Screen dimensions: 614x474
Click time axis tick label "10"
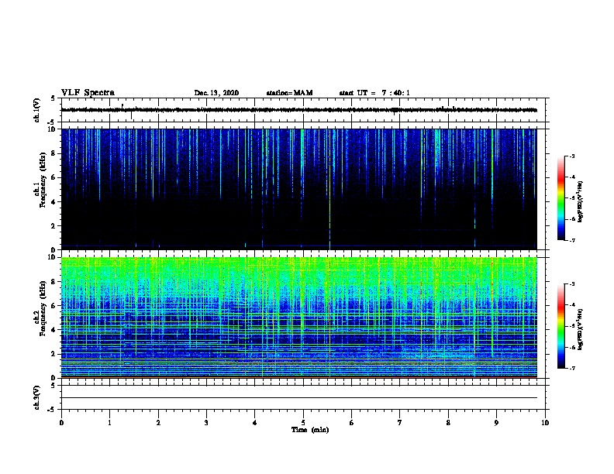545,423
